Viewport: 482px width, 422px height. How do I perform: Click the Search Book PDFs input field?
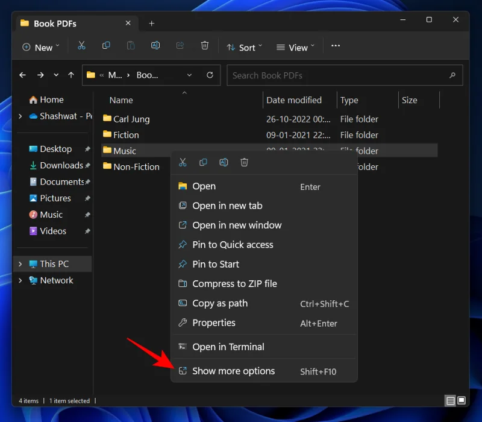point(345,75)
